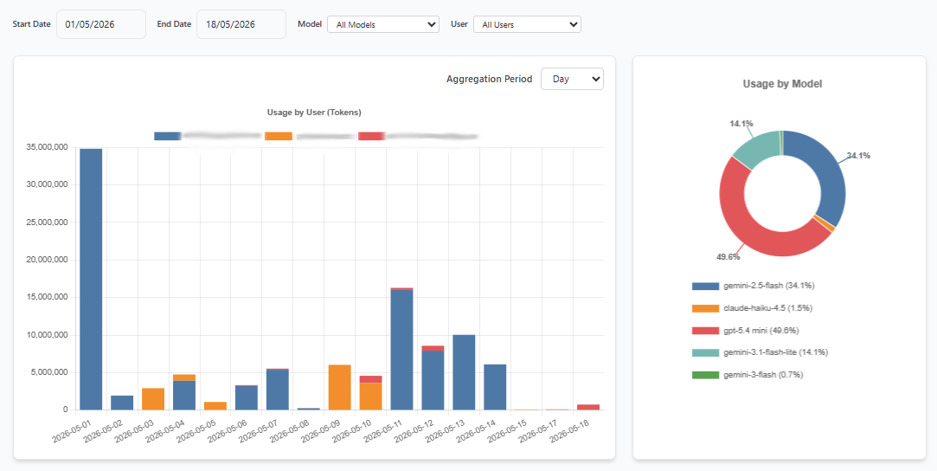Click the 14.1% label above the donut
The image size is (937, 471).
(741, 123)
